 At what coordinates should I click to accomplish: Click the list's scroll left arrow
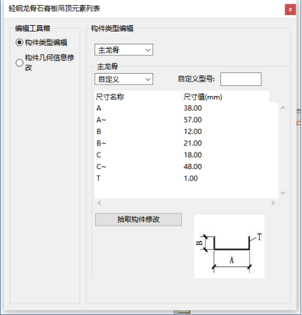coord(99,203)
